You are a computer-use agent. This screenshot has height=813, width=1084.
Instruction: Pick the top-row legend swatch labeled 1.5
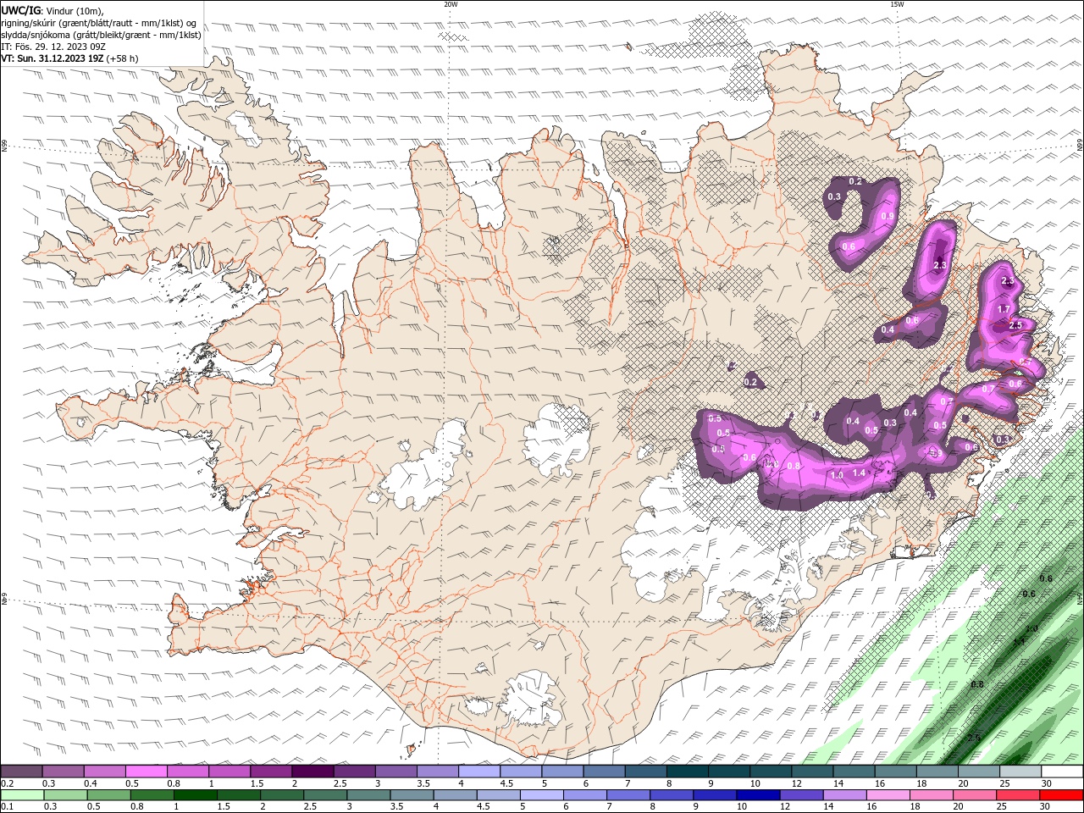[x=271, y=772]
